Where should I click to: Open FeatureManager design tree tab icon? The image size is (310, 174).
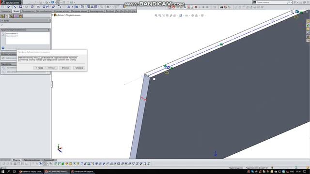pos(2,16)
